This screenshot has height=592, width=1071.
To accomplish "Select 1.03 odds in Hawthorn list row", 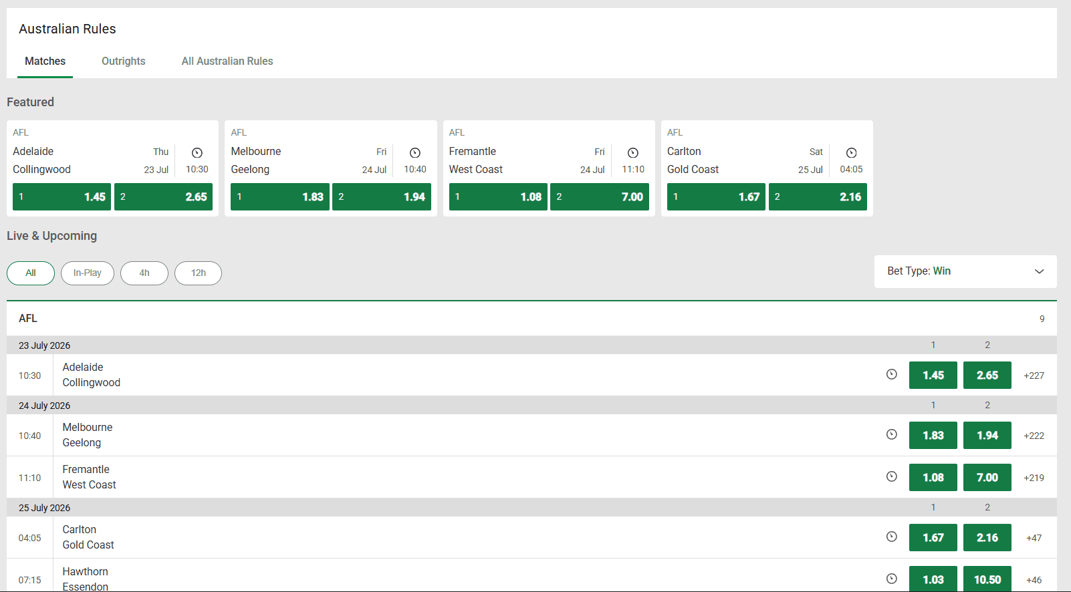I will (933, 579).
